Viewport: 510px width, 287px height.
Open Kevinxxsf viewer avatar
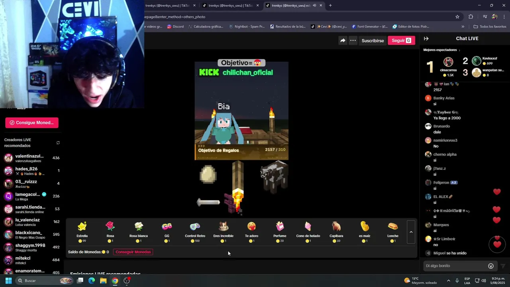tap(477, 61)
